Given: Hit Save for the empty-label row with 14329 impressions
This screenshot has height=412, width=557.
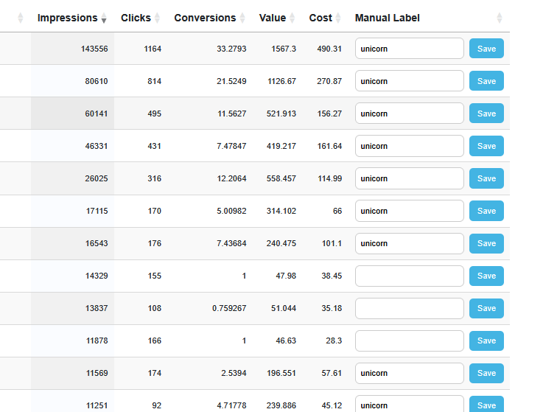Looking at the screenshot, I should pos(486,276).
